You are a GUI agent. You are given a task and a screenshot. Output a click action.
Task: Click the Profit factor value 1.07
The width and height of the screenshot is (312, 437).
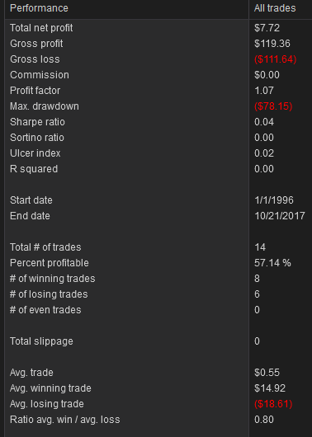pyautogui.click(x=264, y=91)
